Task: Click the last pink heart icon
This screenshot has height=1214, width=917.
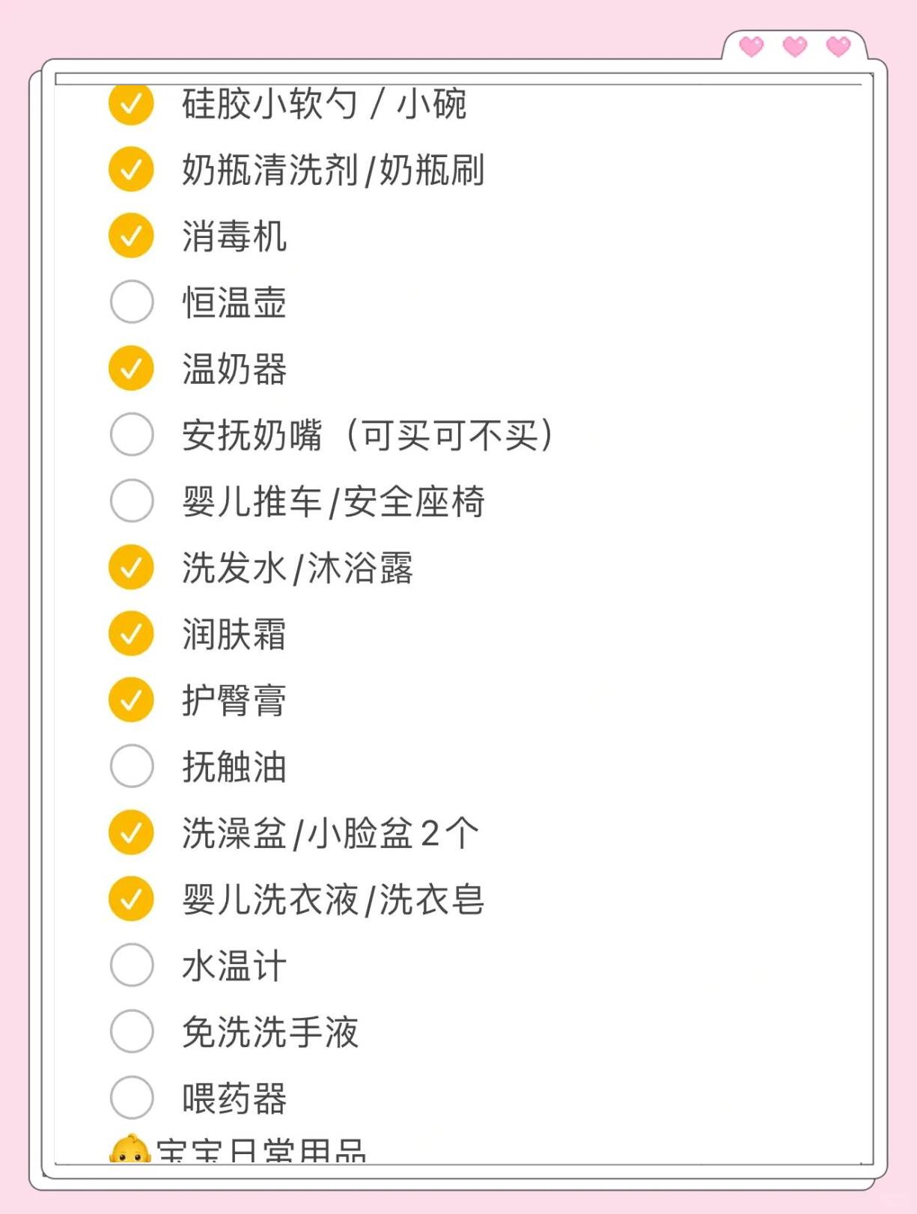Action: (x=838, y=47)
